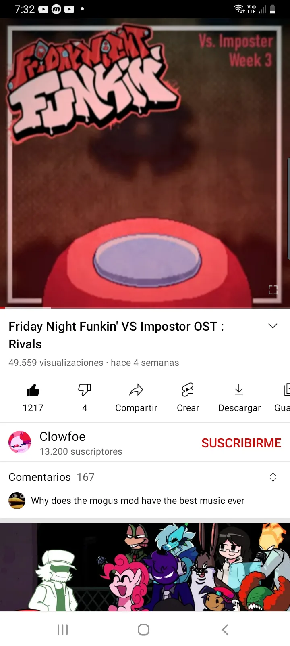Screen dimensions: 290x646
Task: Seek on the red video progress bar
Action: (x=145, y=308)
